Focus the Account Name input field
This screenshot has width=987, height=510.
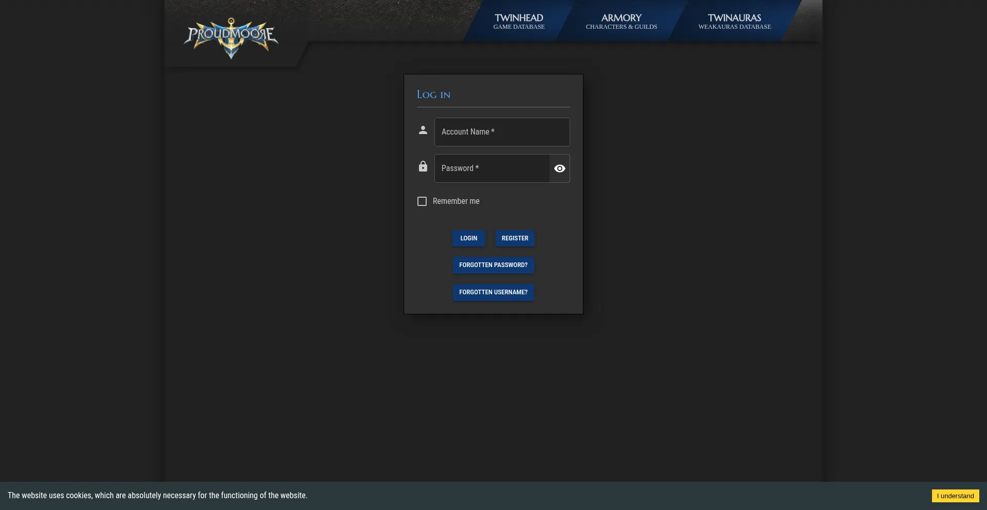[x=502, y=132]
